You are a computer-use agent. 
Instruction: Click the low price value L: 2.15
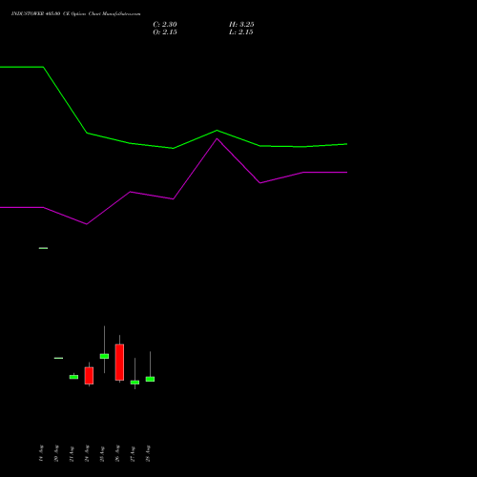241,32
